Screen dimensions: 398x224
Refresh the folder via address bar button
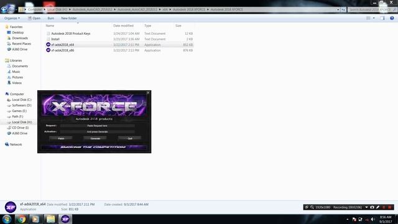coord(343,10)
